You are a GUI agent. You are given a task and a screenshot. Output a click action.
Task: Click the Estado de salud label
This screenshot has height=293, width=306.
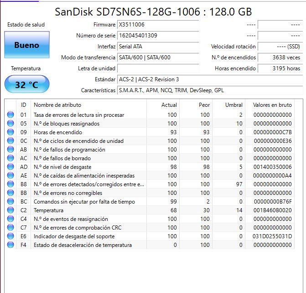(x=26, y=25)
